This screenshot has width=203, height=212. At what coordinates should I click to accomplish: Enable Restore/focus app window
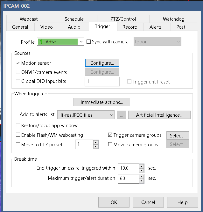pyautogui.click(x=18, y=126)
